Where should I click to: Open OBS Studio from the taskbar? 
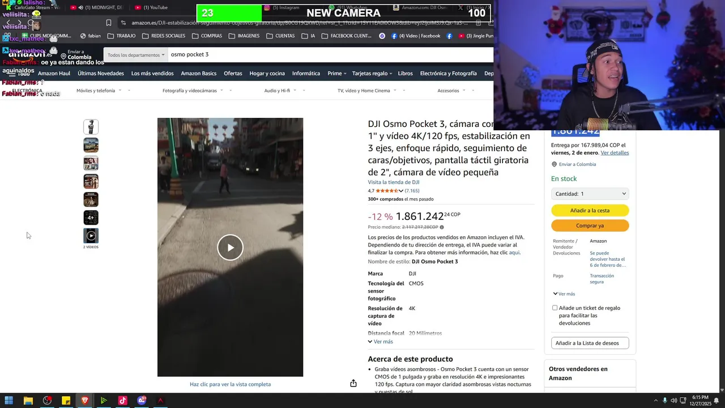47,401
